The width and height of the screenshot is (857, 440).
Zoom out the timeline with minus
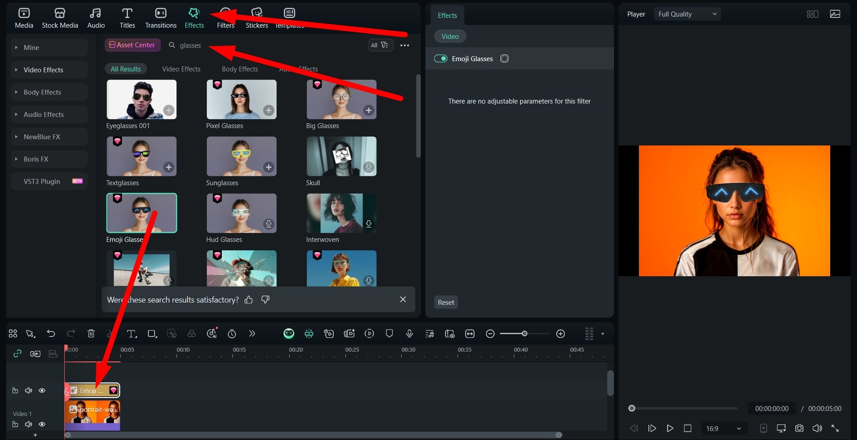click(x=490, y=334)
